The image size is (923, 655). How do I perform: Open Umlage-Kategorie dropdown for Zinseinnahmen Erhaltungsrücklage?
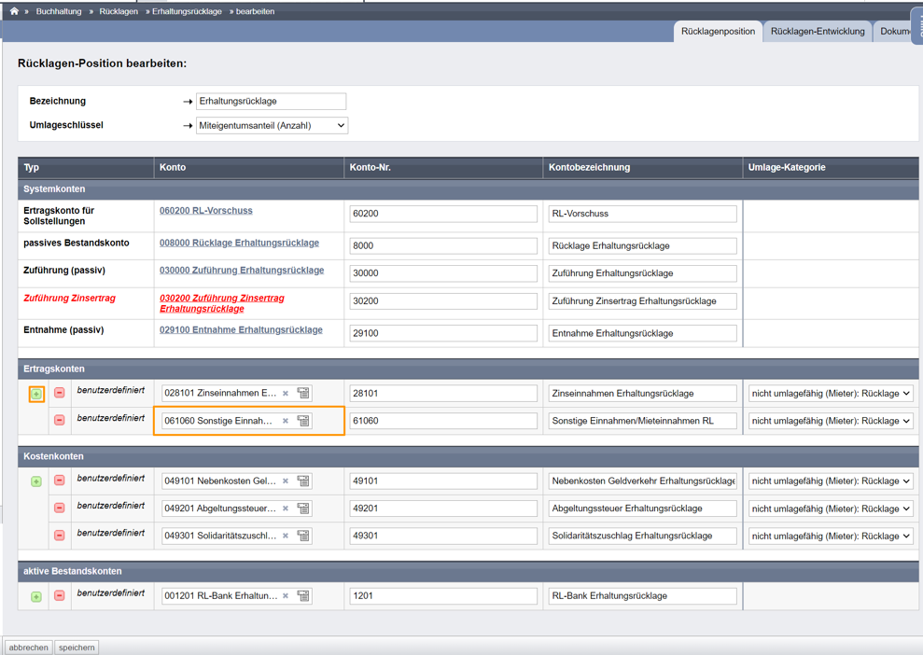[x=831, y=393]
